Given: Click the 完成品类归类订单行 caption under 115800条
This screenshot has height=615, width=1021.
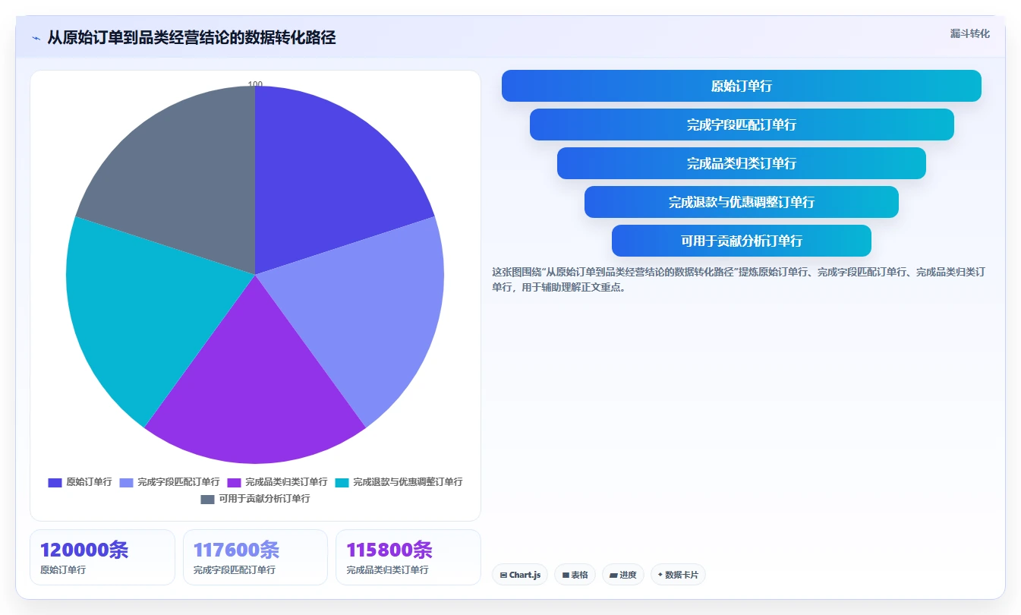Looking at the screenshot, I should 387,570.
